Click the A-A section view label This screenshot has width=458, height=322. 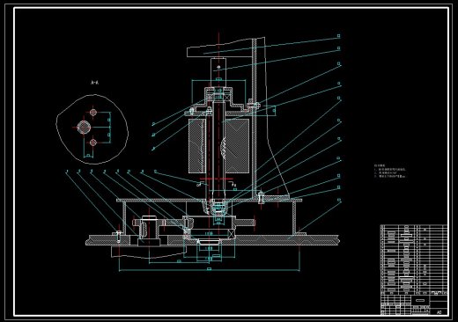click(x=94, y=83)
